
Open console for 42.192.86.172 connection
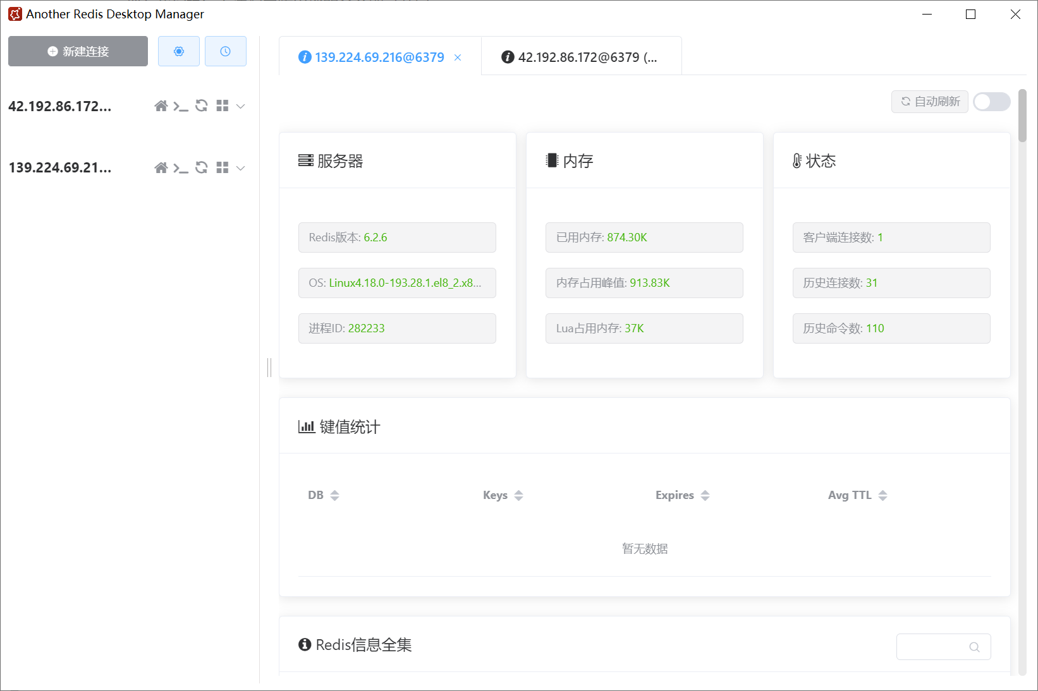point(181,106)
